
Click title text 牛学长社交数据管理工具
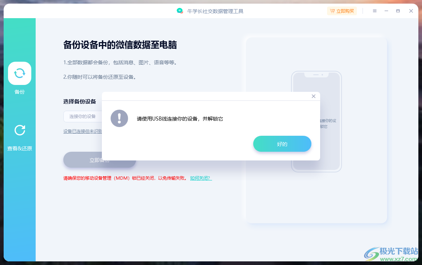tap(215, 11)
